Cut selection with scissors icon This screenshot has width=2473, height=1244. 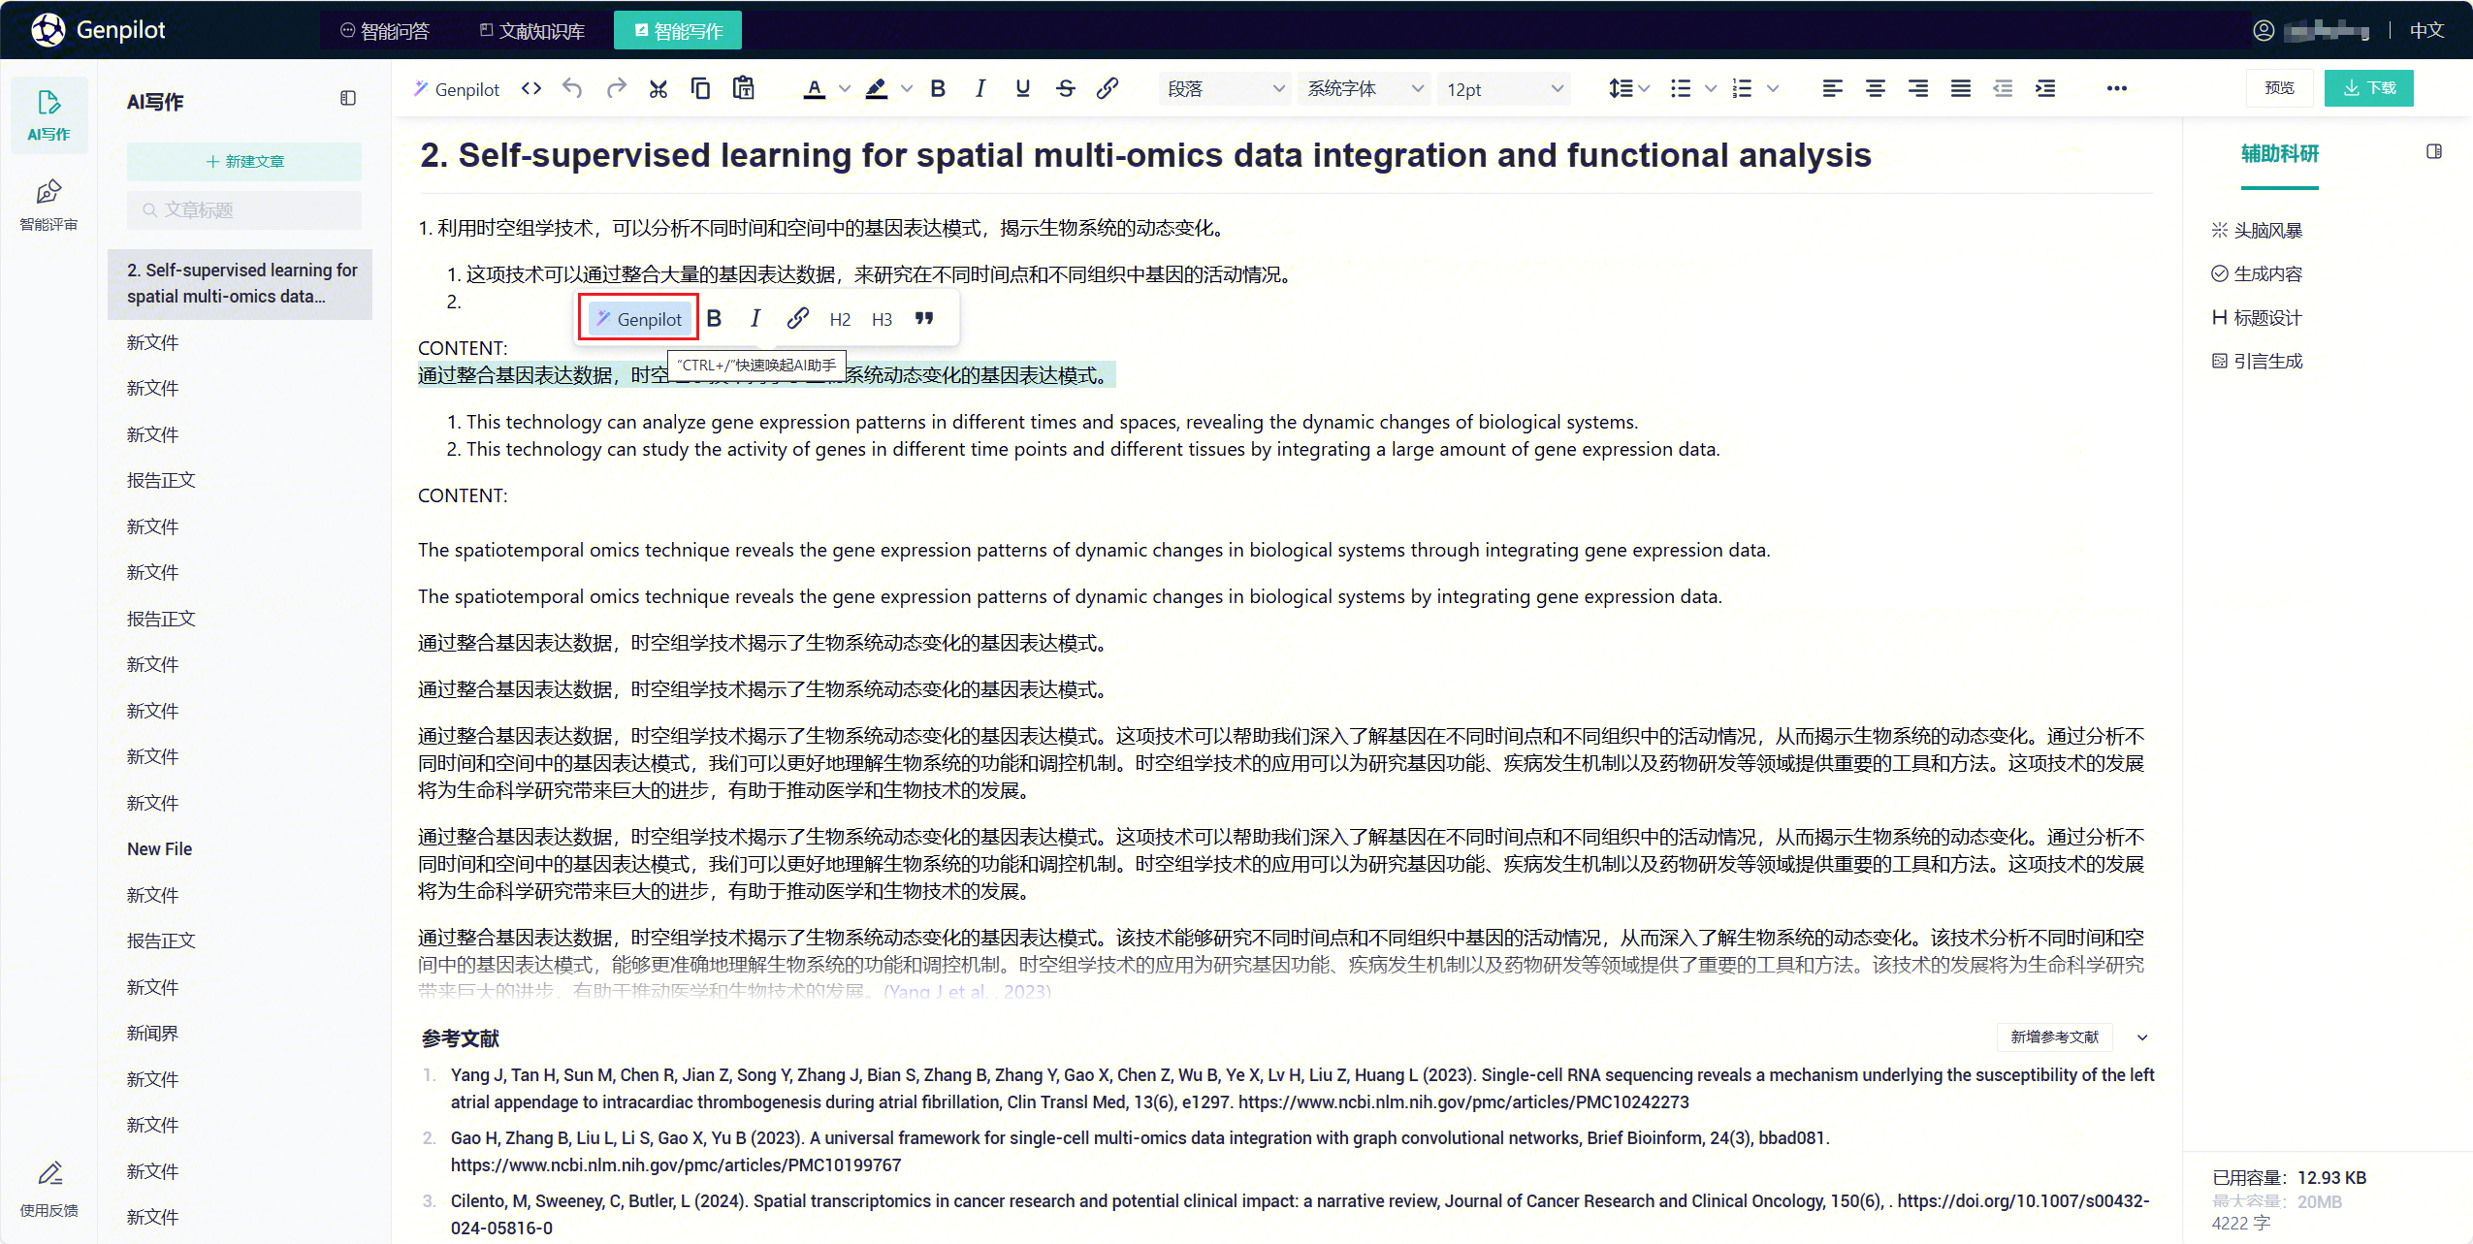click(658, 89)
